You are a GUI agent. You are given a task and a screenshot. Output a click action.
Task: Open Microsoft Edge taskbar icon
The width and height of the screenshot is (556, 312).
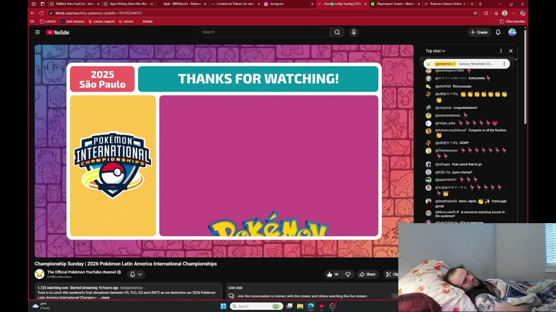tap(311, 306)
